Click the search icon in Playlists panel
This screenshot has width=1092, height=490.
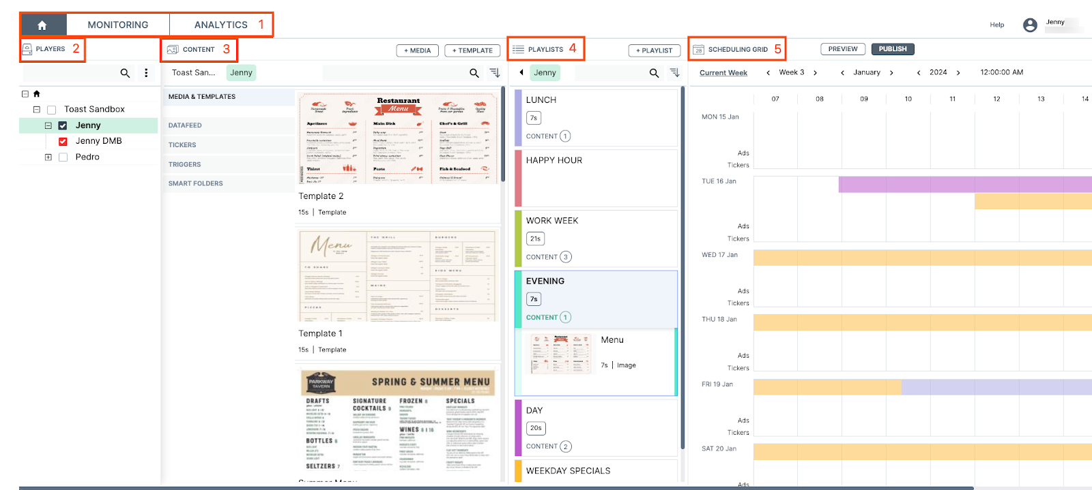point(654,73)
